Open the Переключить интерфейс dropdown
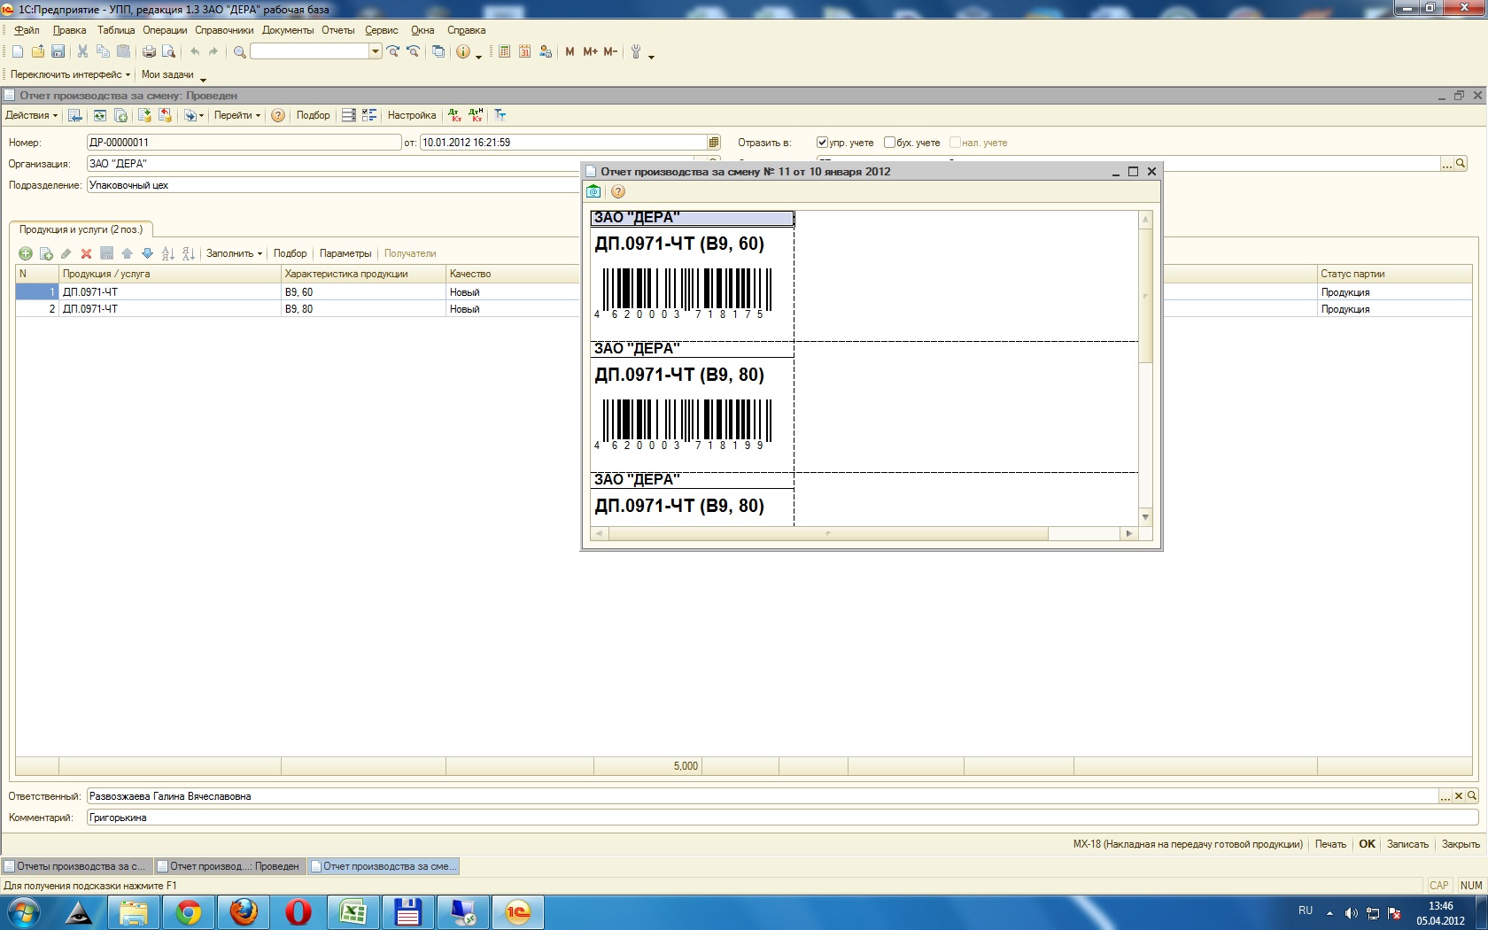Screen dimensions: 1488x930 click(70, 74)
